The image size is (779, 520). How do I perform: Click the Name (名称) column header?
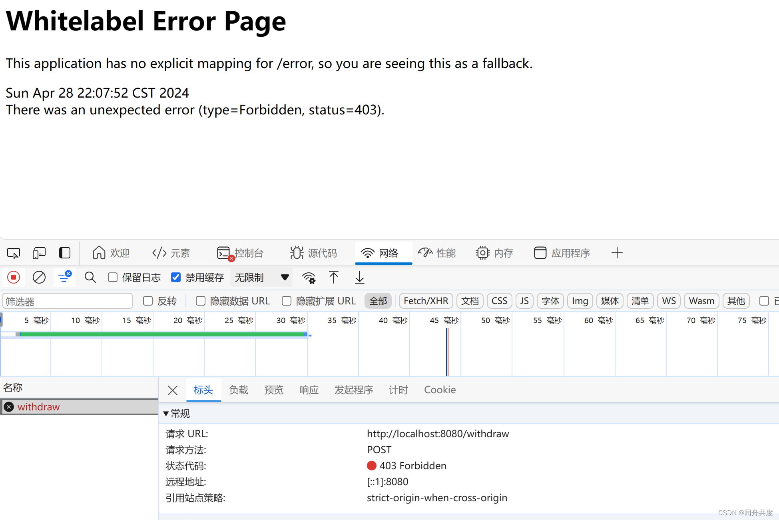click(x=79, y=388)
